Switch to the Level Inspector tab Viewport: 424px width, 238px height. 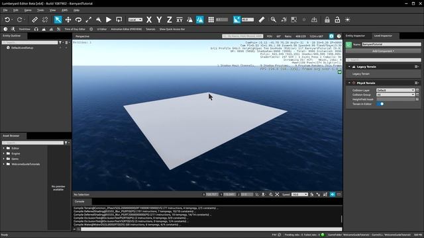(x=383, y=36)
